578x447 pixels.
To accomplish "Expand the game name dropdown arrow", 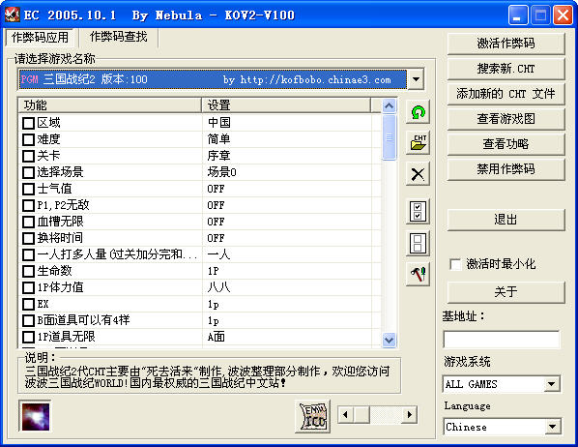I will tap(416, 79).
